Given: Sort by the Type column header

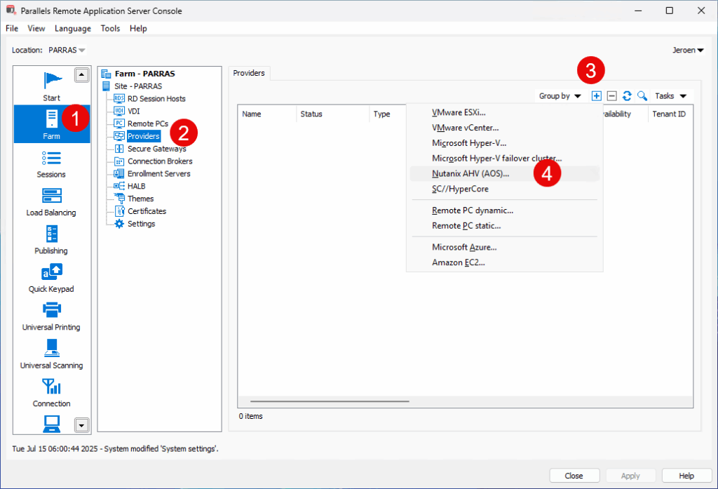Looking at the screenshot, I should (387, 114).
